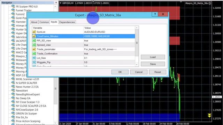Click the RR_SD_view value true
223x125 pixels.
coord(86,41)
